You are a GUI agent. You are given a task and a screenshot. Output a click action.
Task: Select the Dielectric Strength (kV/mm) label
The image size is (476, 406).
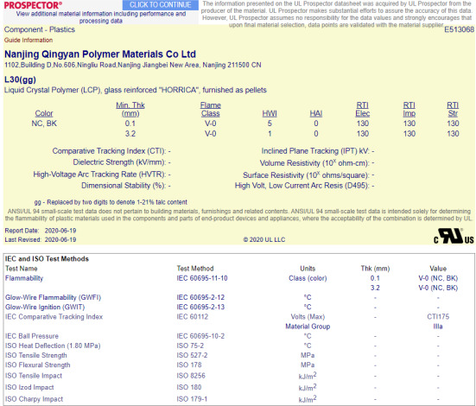(x=119, y=162)
